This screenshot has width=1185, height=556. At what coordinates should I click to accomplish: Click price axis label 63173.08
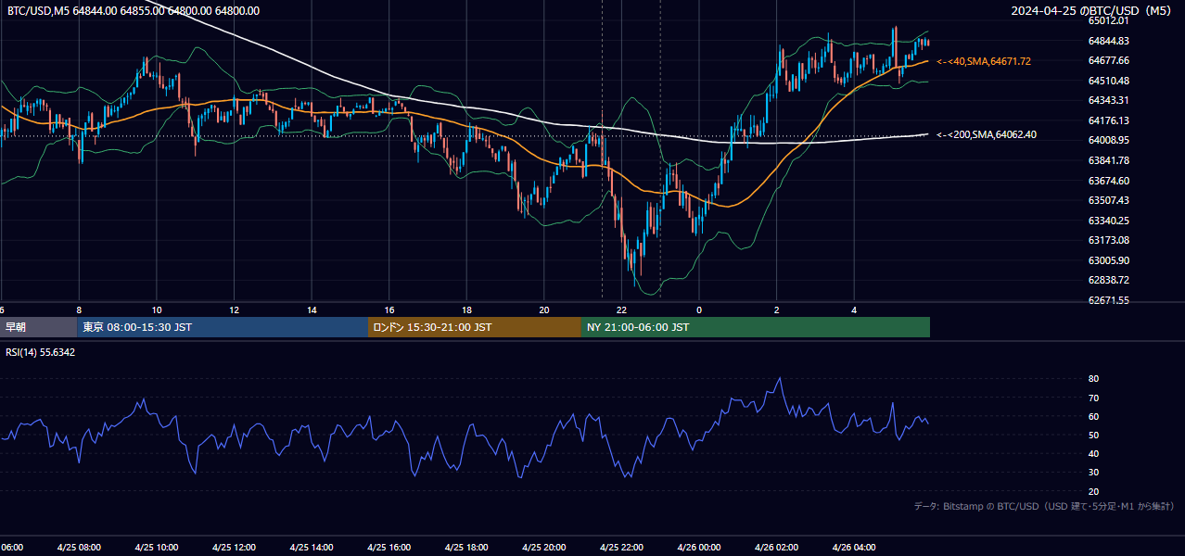click(1108, 240)
